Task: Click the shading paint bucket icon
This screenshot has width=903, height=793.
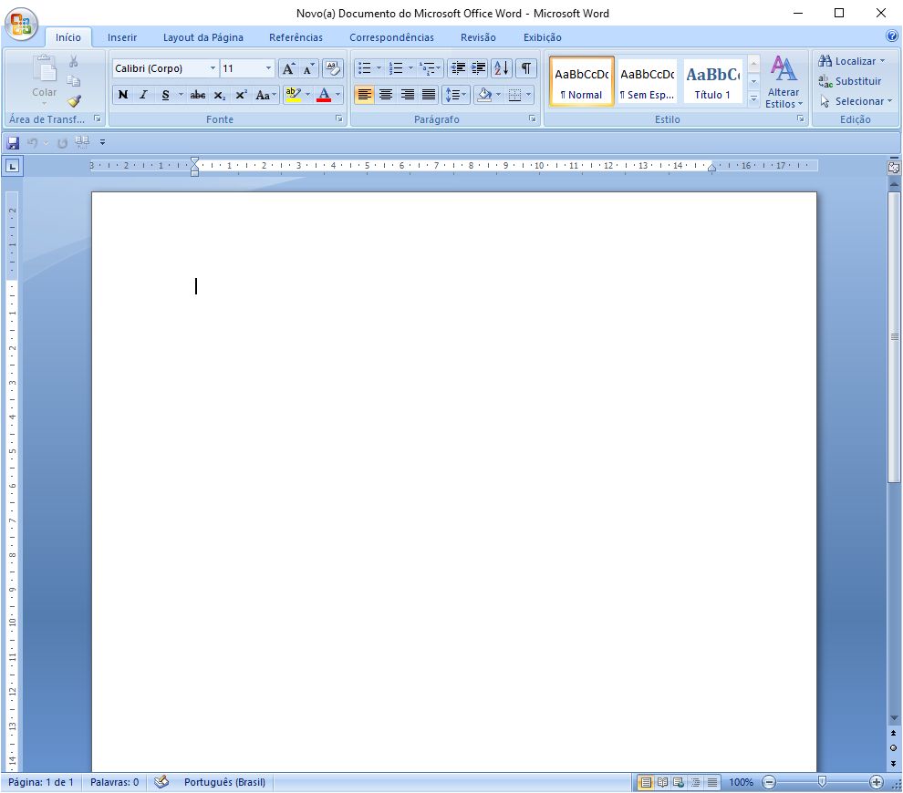Action: (x=484, y=95)
